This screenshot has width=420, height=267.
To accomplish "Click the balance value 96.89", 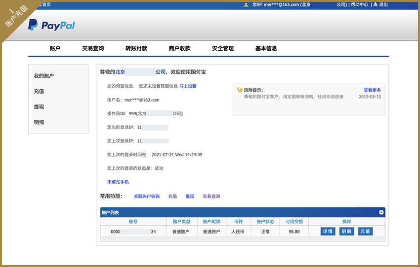I will tap(294, 232).
